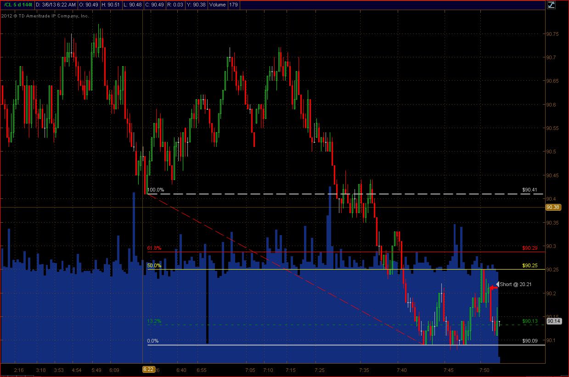Click the 90.35 price axis label

tap(552, 223)
